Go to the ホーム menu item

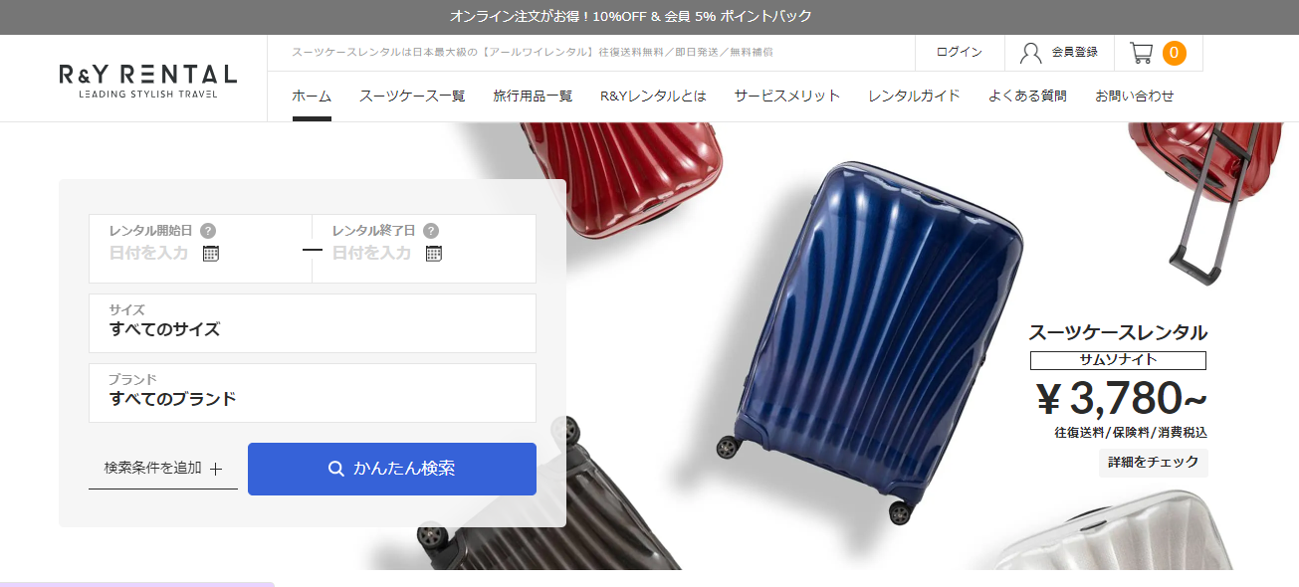pyautogui.click(x=312, y=97)
